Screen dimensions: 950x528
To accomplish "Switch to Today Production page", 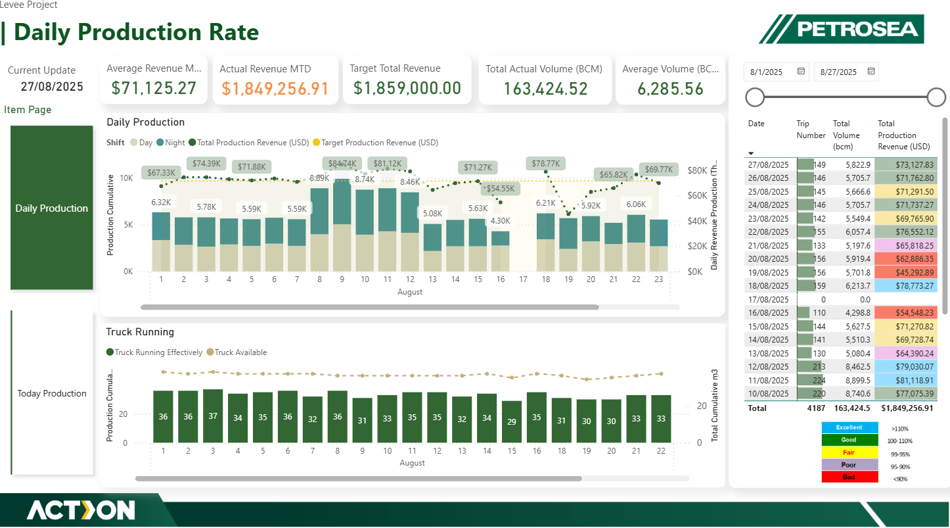I will point(52,393).
